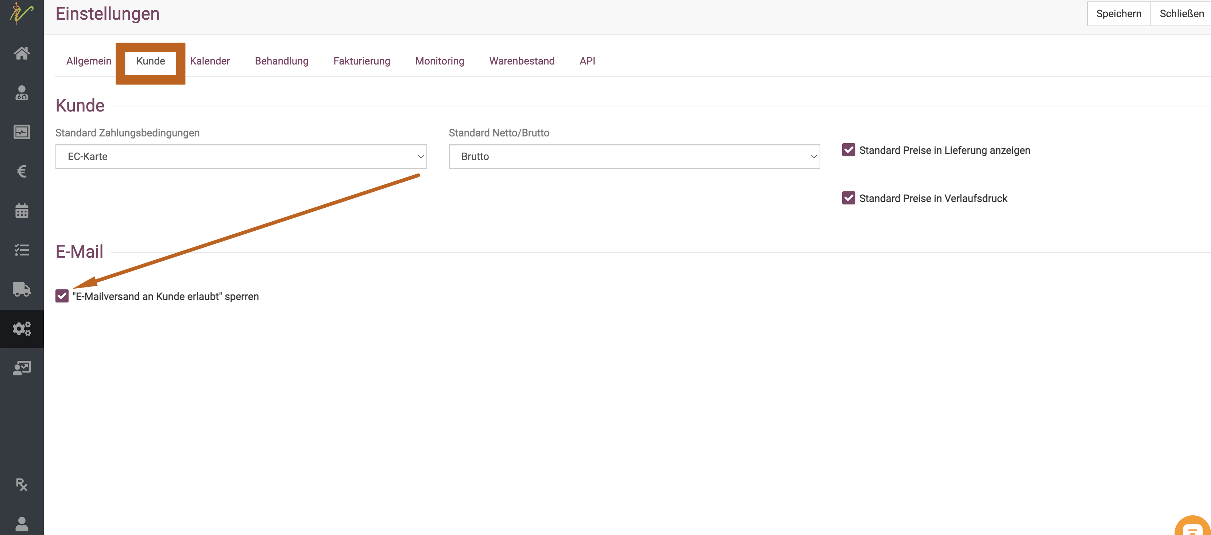Open the task checklist sidebar icon
The height and width of the screenshot is (535, 1211).
(22, 250)
